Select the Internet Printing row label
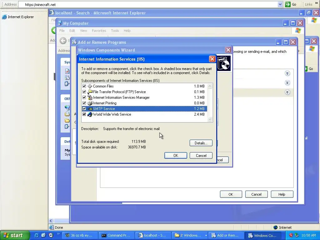 [x=105, y=103]
